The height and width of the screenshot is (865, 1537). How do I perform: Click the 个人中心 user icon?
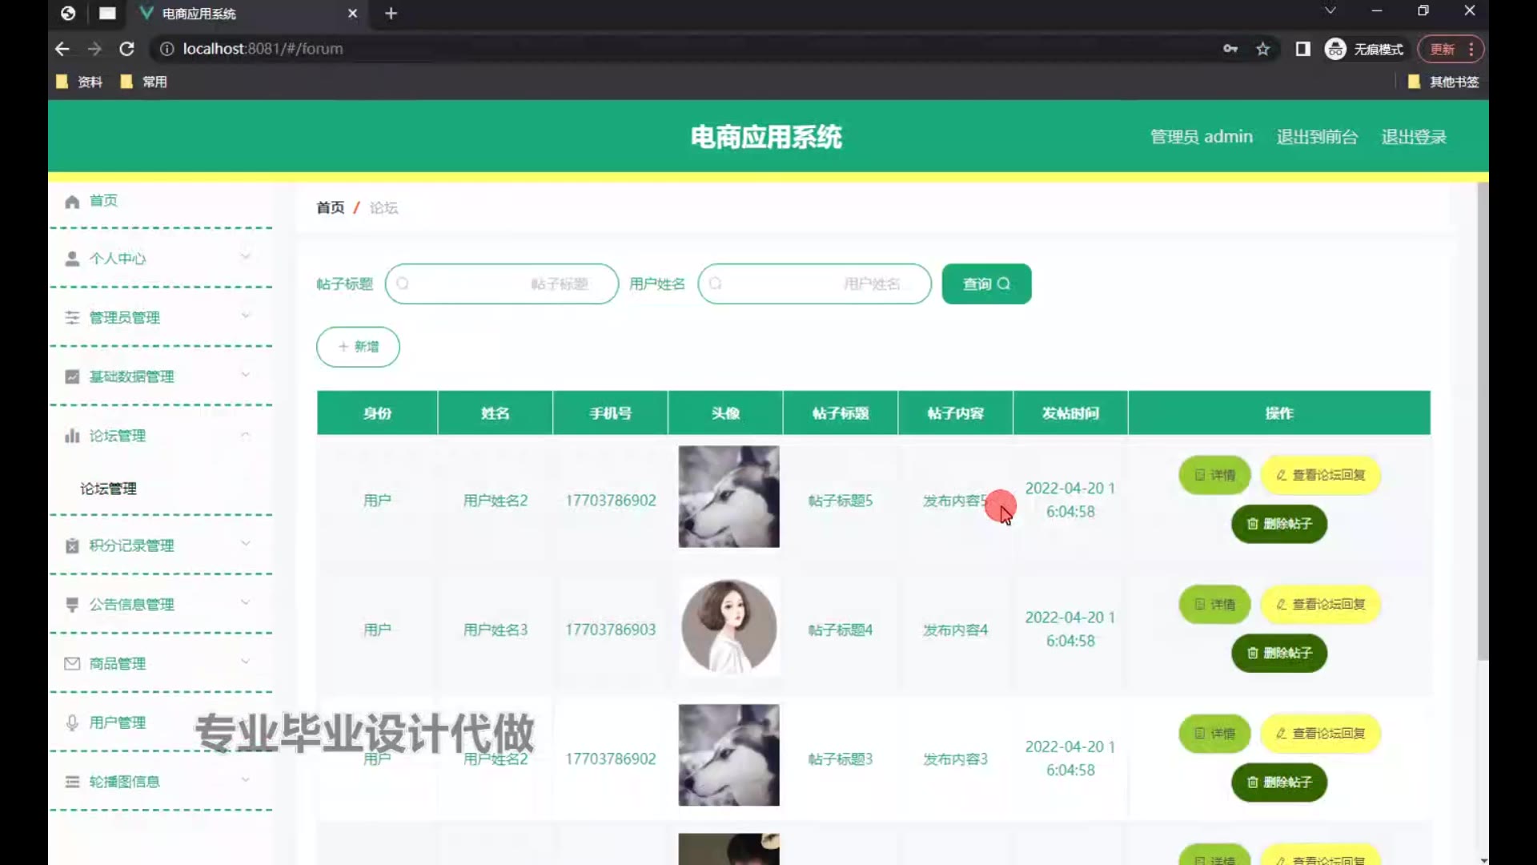pos(72,259)
